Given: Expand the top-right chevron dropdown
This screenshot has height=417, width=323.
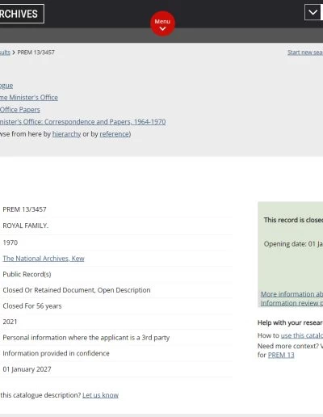Looking at the screenshot, I should 313,12.
